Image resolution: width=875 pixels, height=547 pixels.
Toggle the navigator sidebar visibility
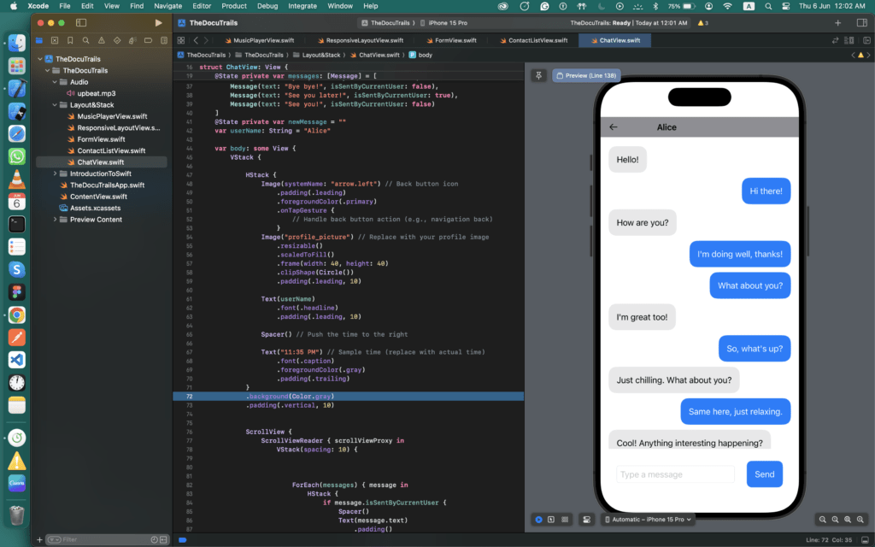(x=81, y=23)
